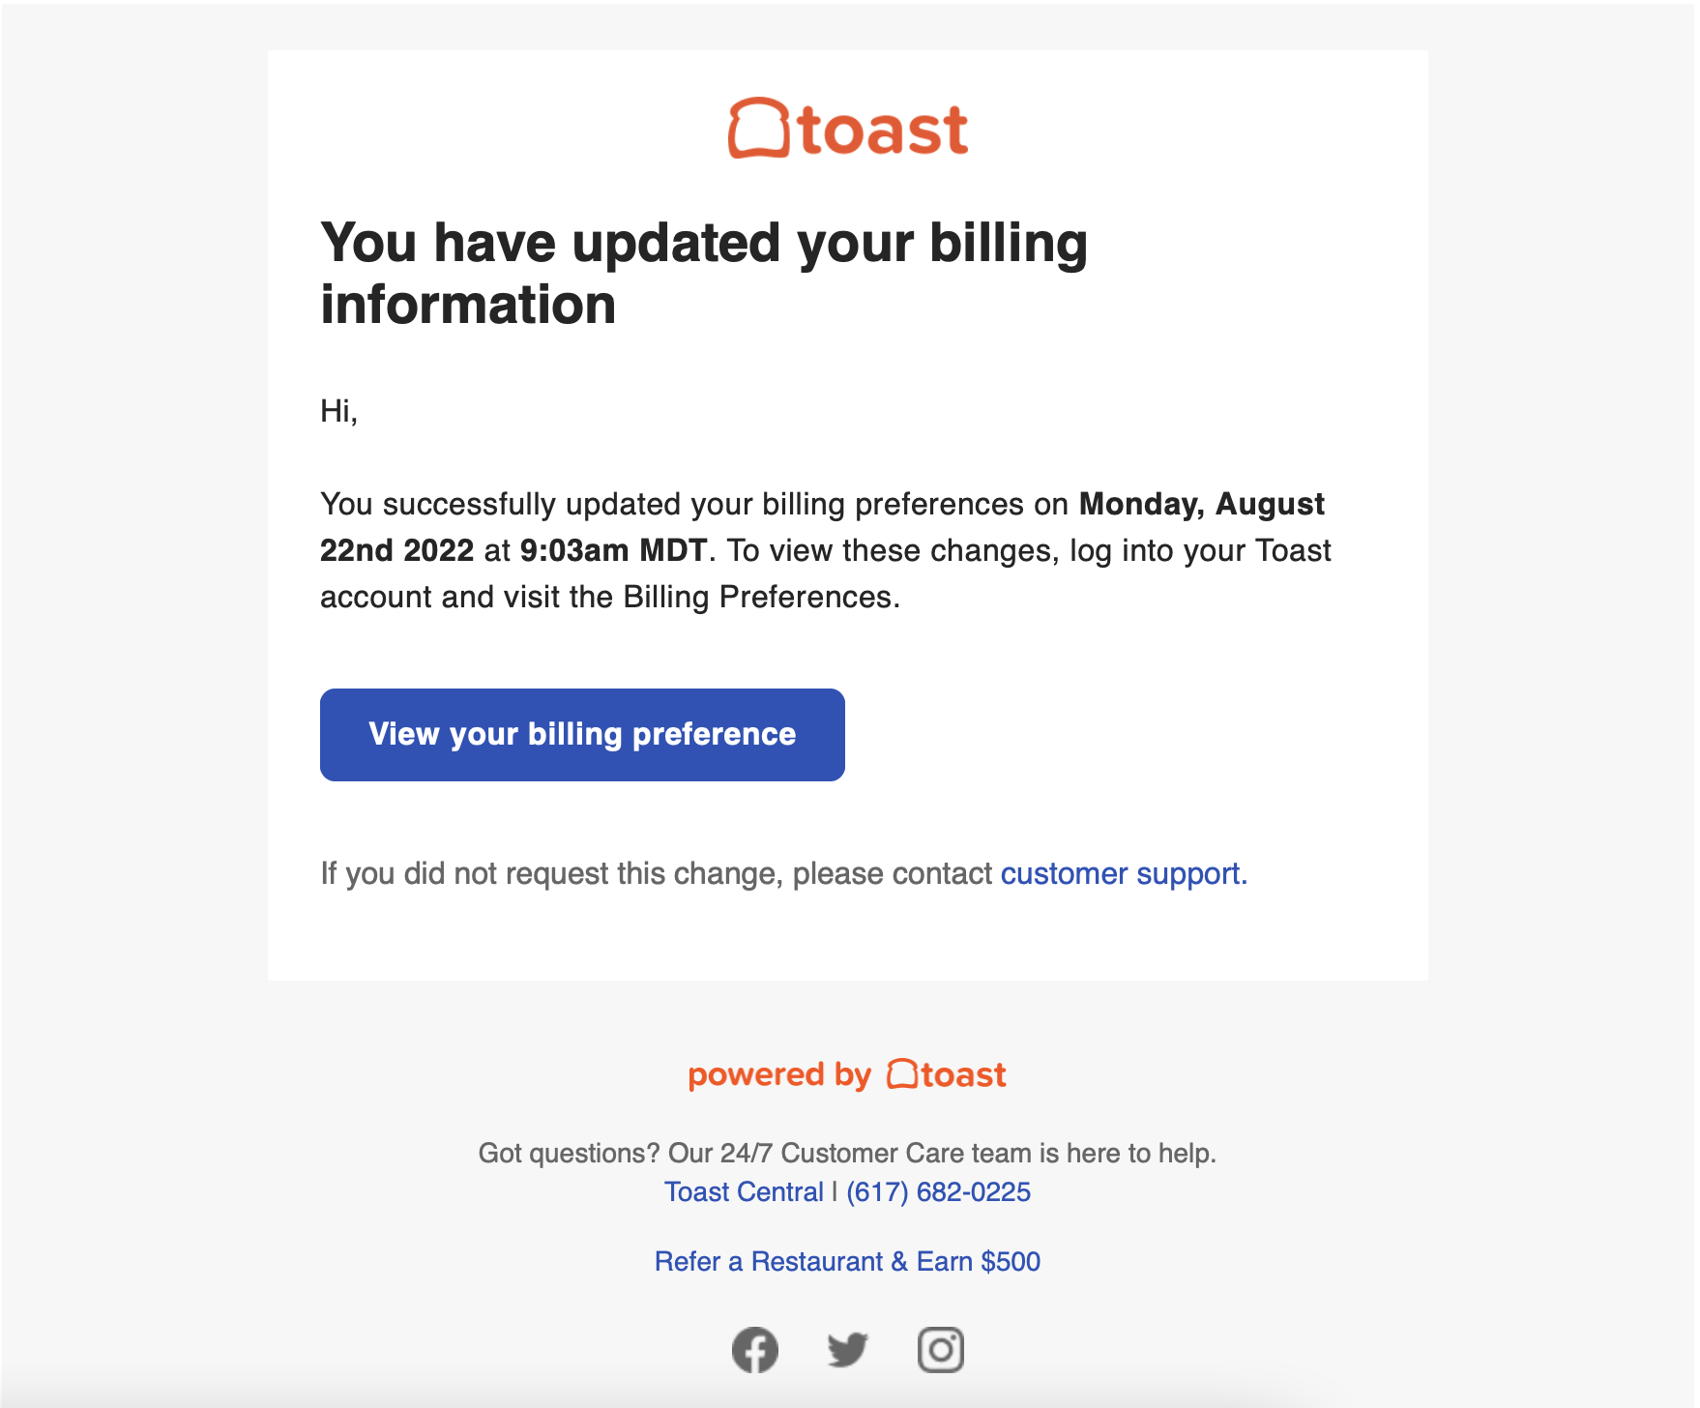Open the Twitter bird icon link

(847, 1350)
